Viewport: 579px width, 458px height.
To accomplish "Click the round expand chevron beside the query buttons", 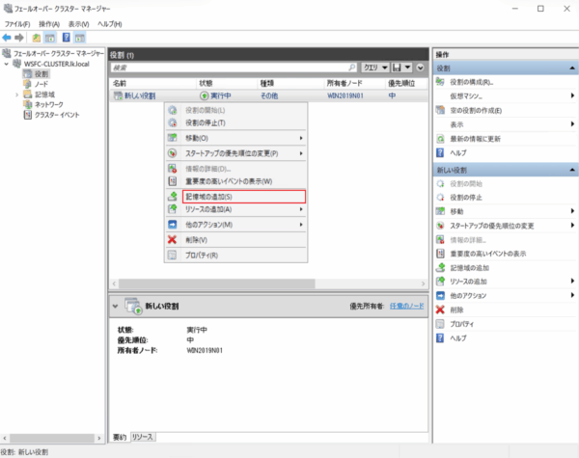I will coord(420,67).
